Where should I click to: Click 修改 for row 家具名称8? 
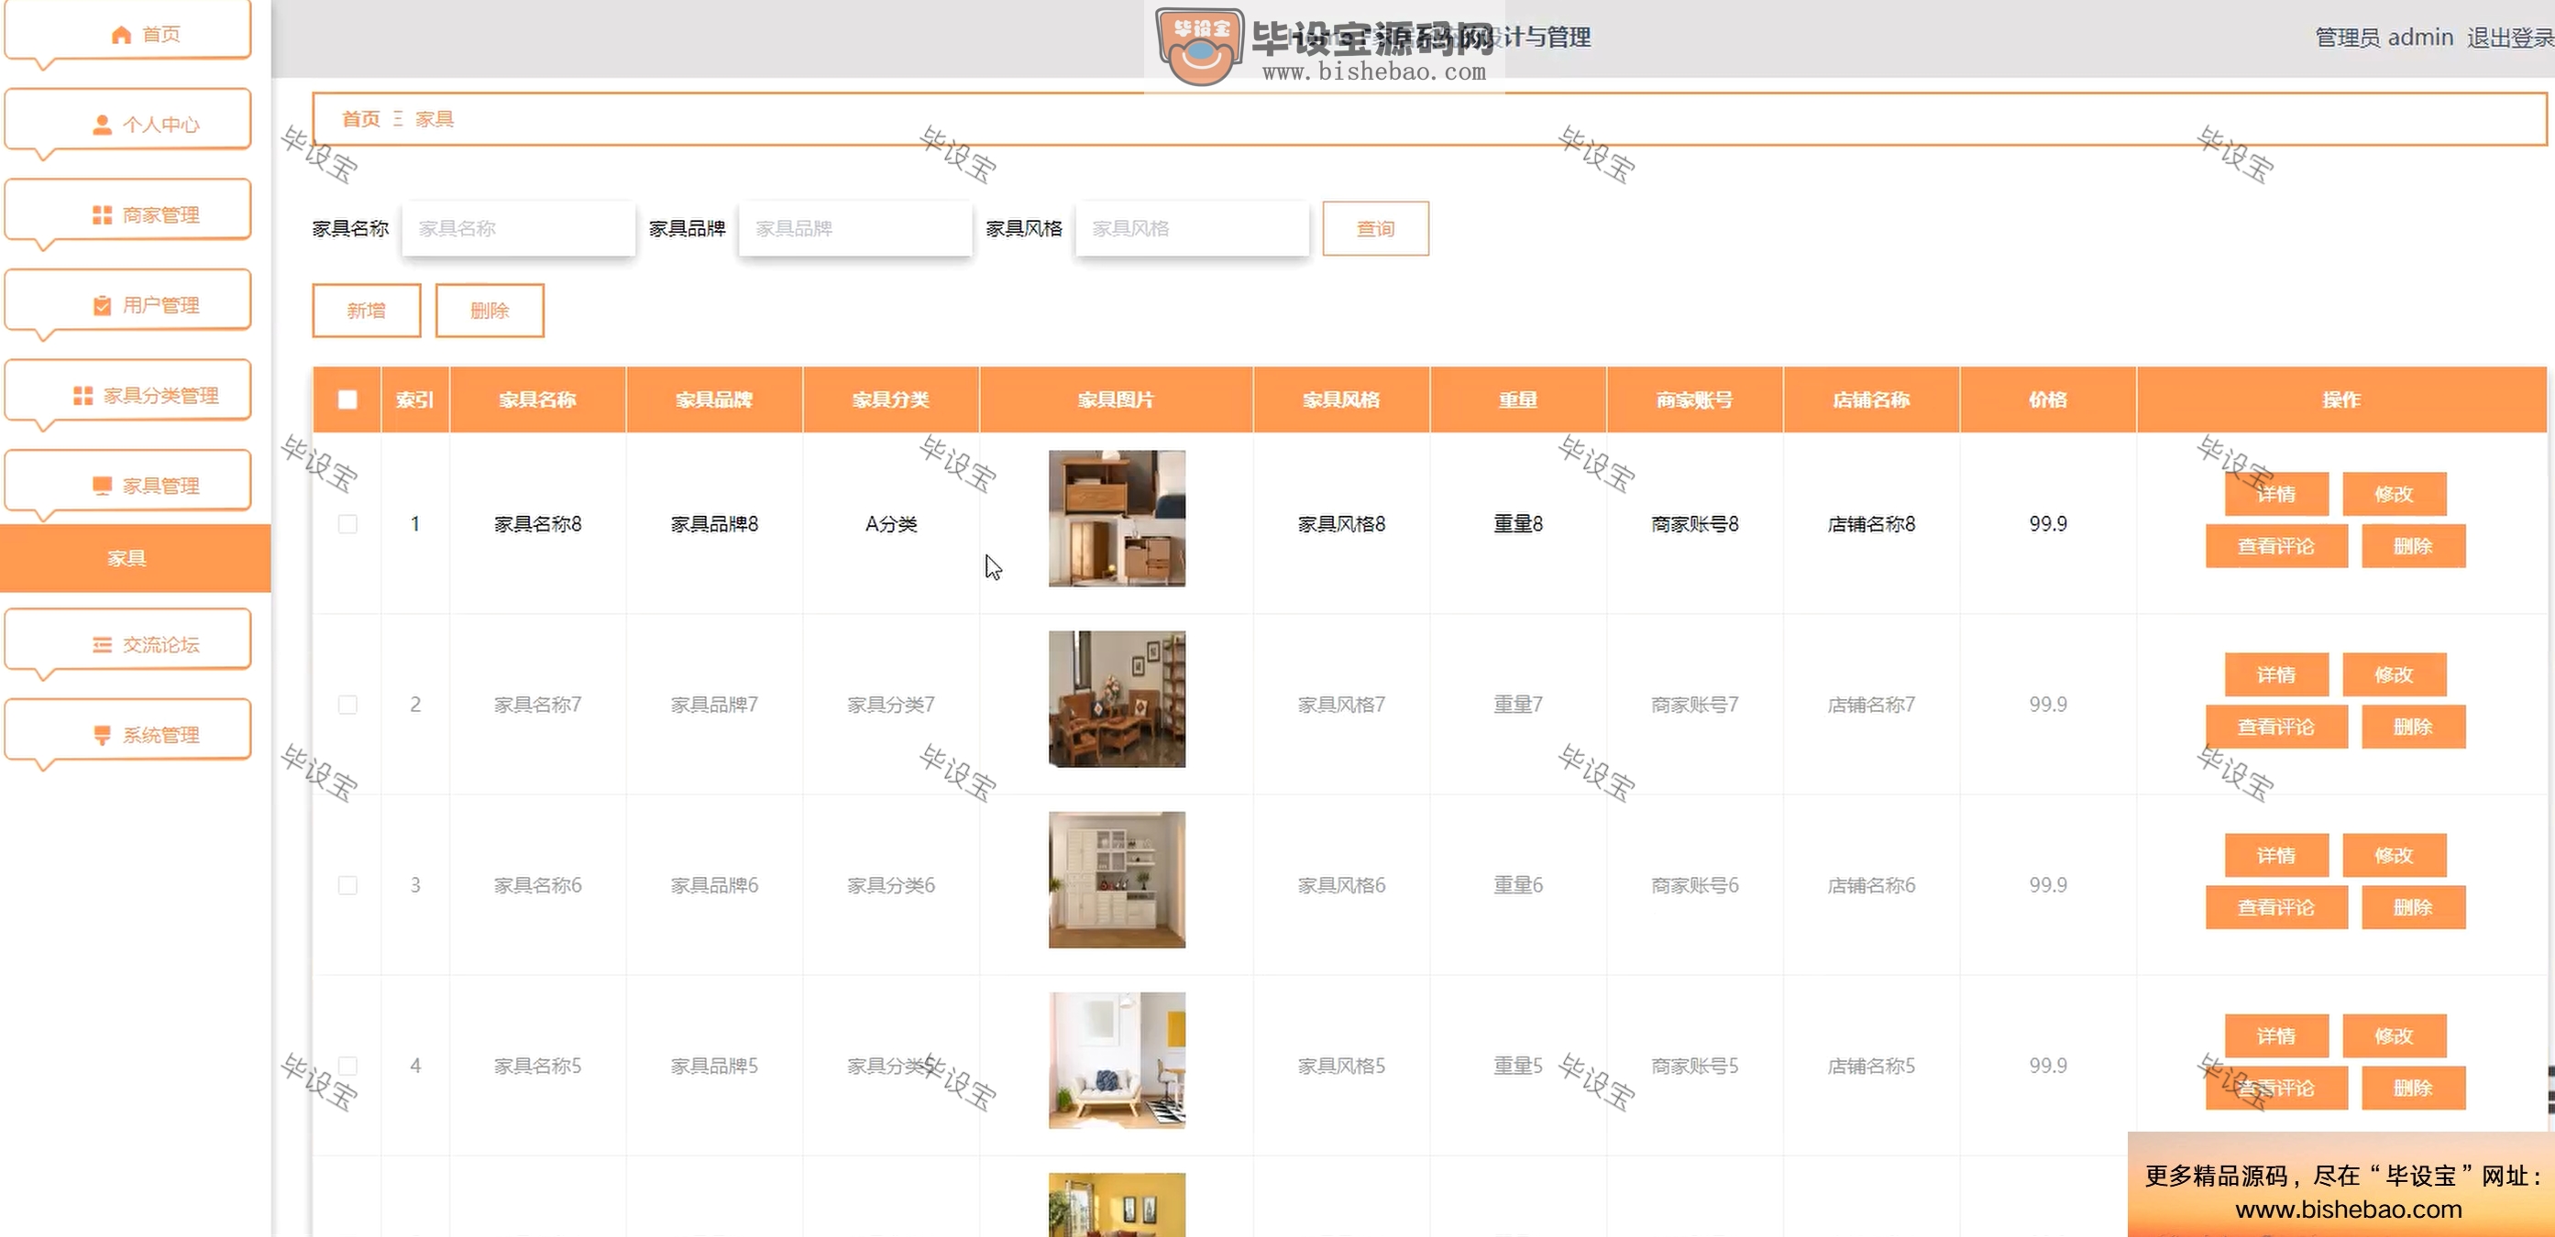point(2395,494)
